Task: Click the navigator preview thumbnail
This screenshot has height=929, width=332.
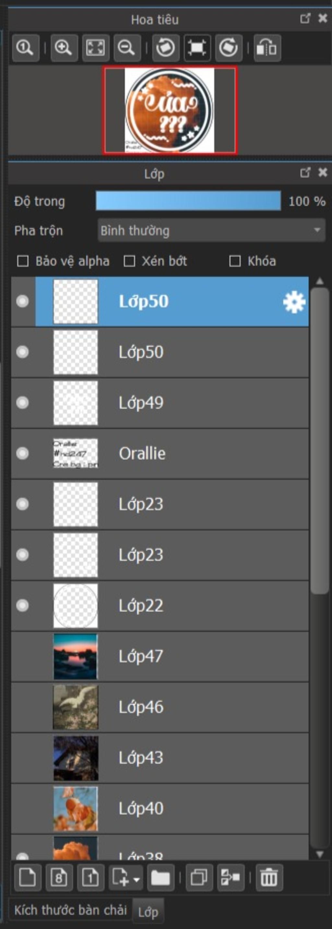Action: 170,110
